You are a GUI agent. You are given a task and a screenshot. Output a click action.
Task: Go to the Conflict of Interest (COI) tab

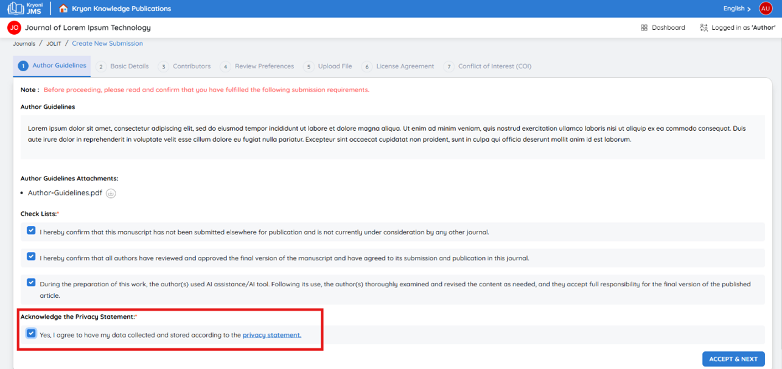point(487,66)
